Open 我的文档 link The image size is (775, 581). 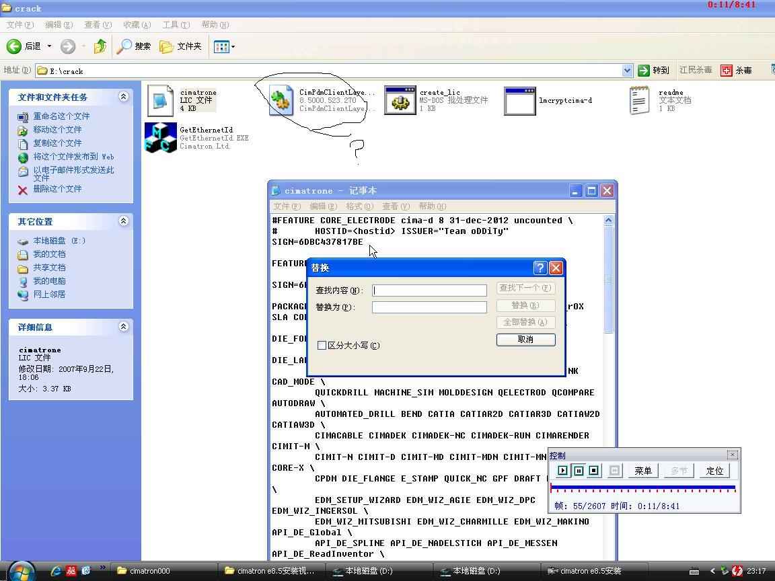[x=49, y=254]
